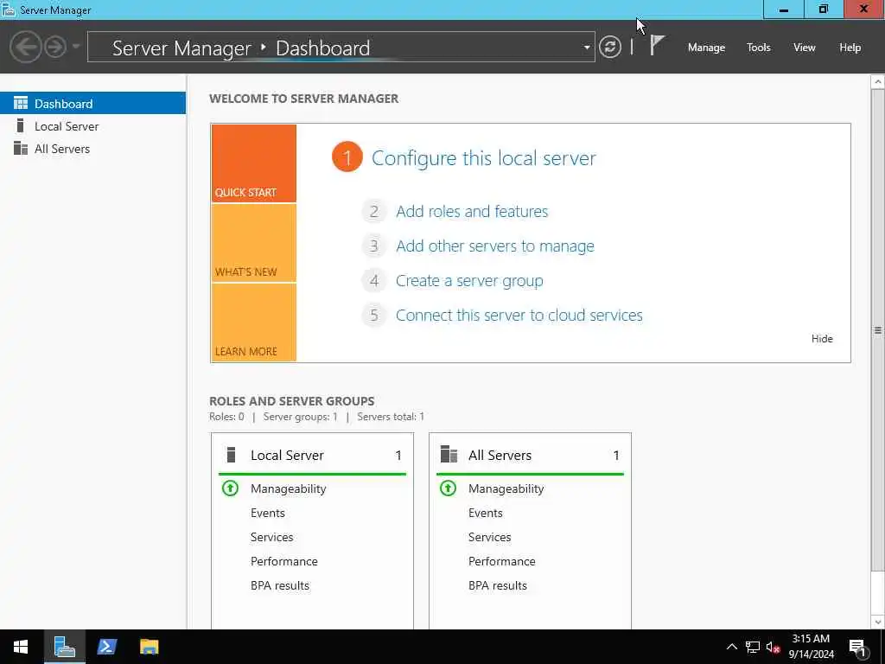Click green Manageability status icon in Local Server tile
Viewport: 885px width, 664px height.
pos(230,488)
